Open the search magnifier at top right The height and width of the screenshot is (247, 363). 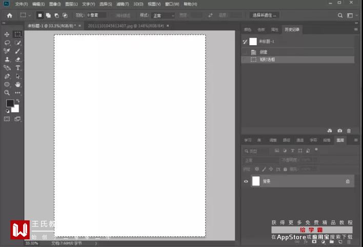click(x=340, y=15)
